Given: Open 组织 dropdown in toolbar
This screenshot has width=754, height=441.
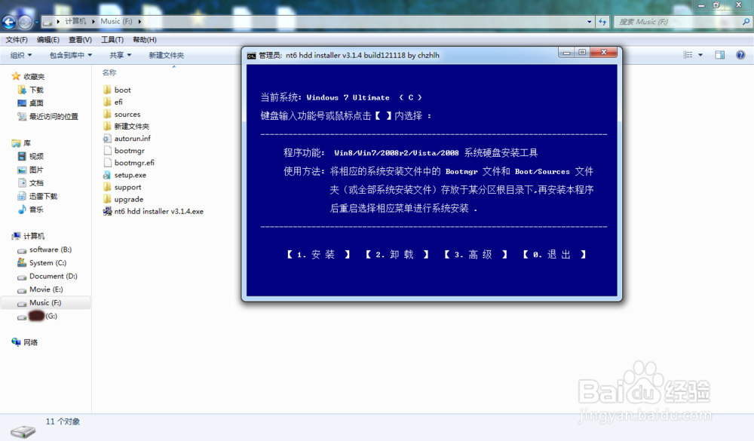Looking at the screenshot, I should (21, 55).
